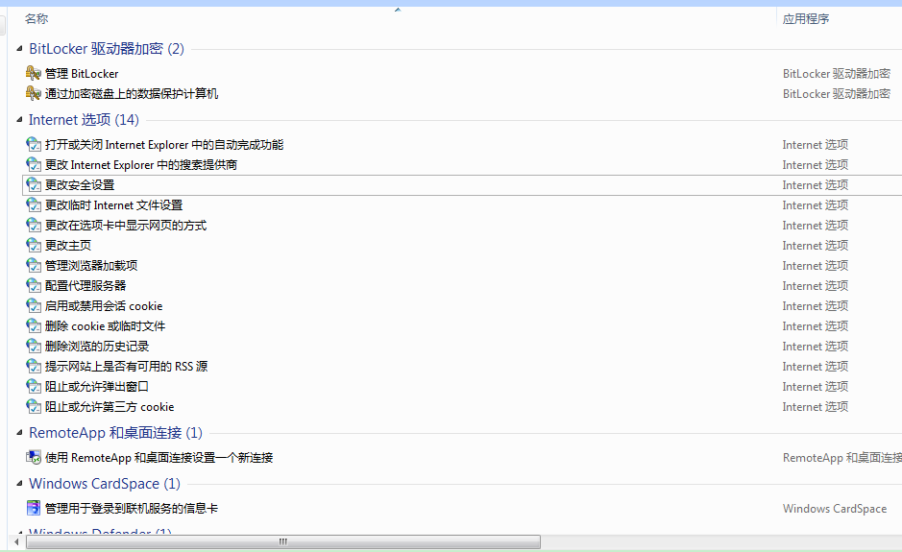Open 阻止或允许第三方 cookie

click(110, 406)
